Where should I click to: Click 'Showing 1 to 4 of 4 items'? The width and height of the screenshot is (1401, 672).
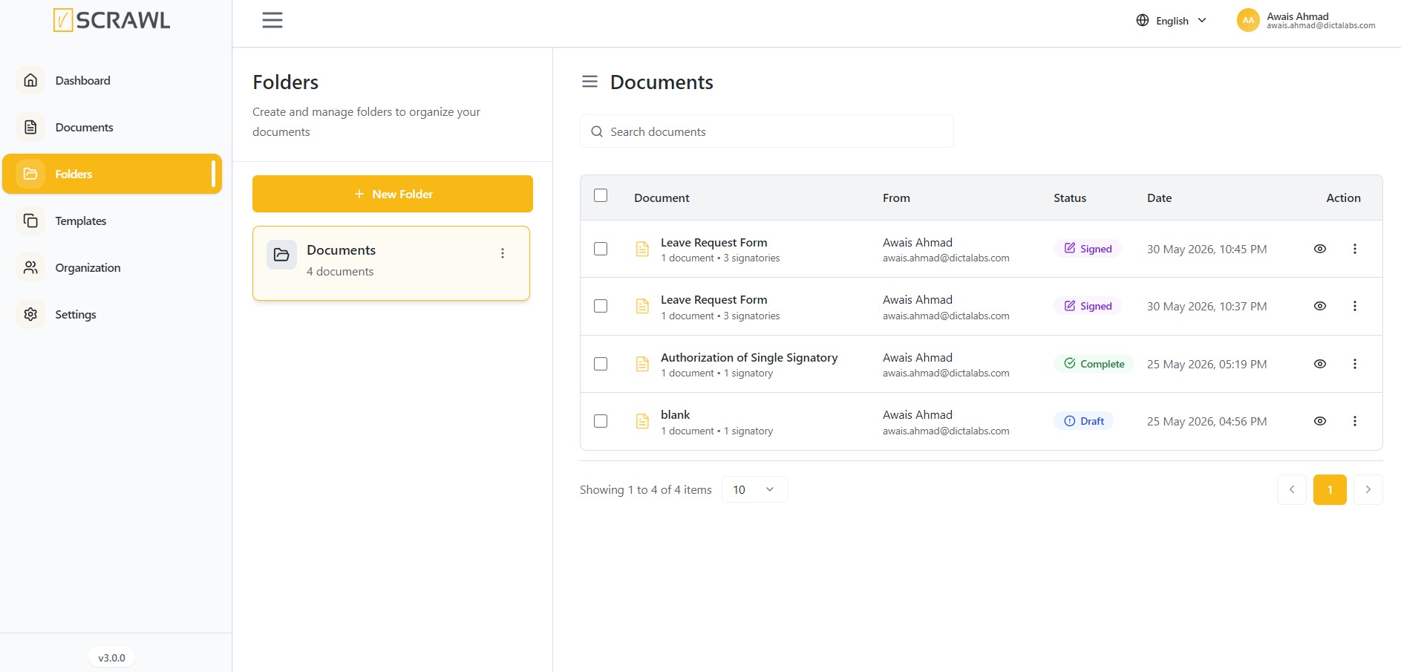click(646, 489)
